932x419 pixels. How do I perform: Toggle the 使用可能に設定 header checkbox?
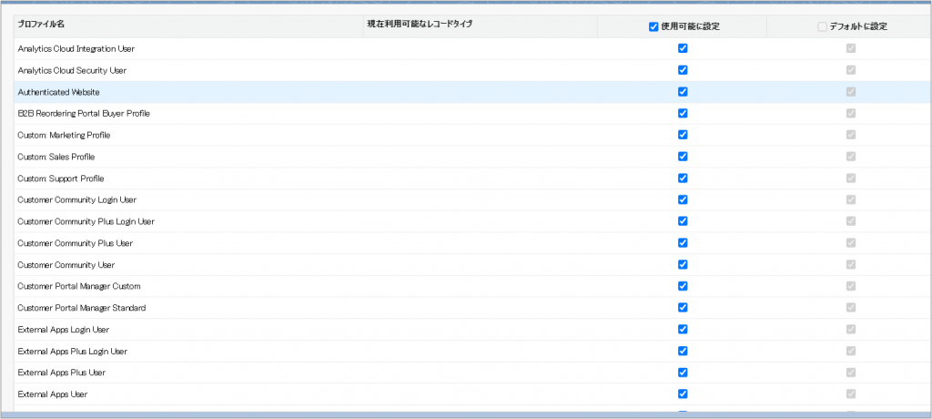pyautogui.click(x=653, y=26)
